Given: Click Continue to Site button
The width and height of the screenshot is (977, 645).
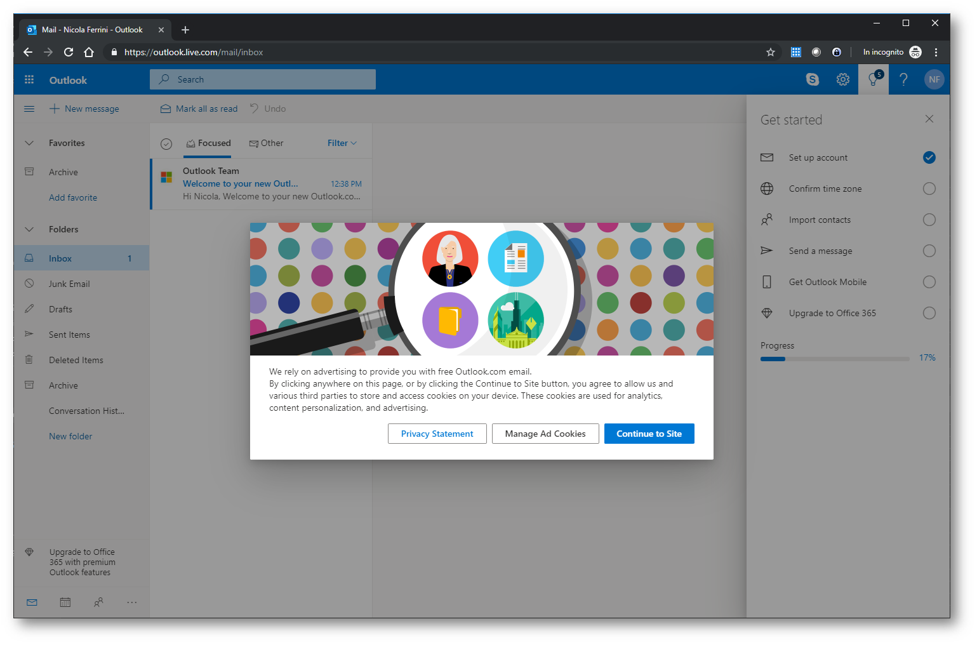Looking at the screenshot, I should (x=649, y=434).
